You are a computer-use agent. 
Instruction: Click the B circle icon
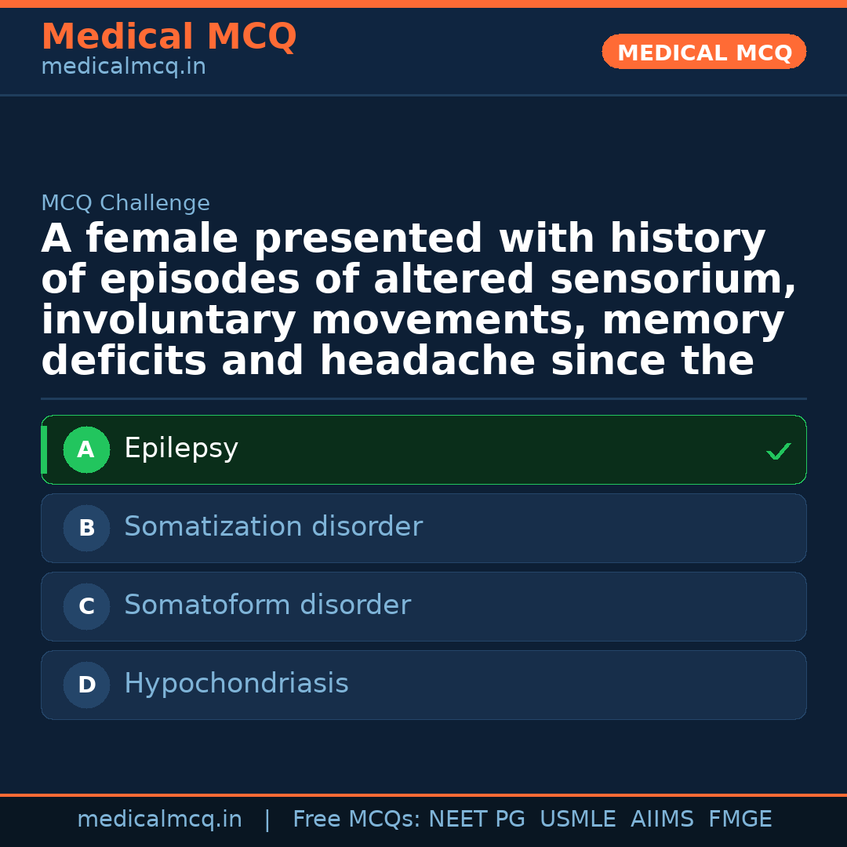86,529
